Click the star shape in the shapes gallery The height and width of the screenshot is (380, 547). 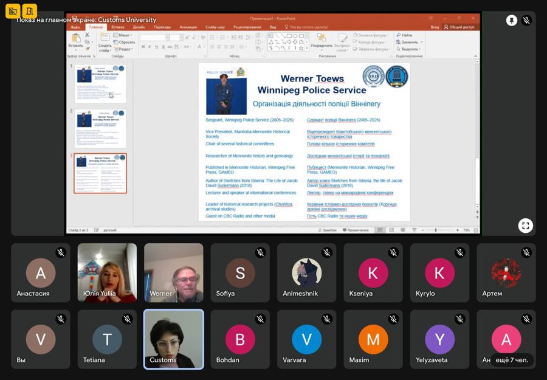301,48
